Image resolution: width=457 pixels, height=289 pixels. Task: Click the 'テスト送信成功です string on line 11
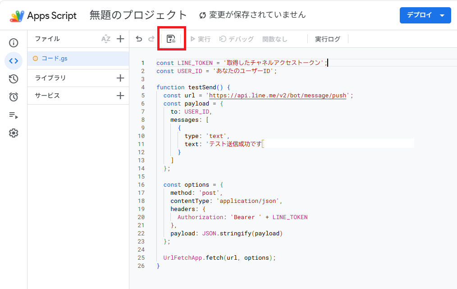tap(234, 144)
